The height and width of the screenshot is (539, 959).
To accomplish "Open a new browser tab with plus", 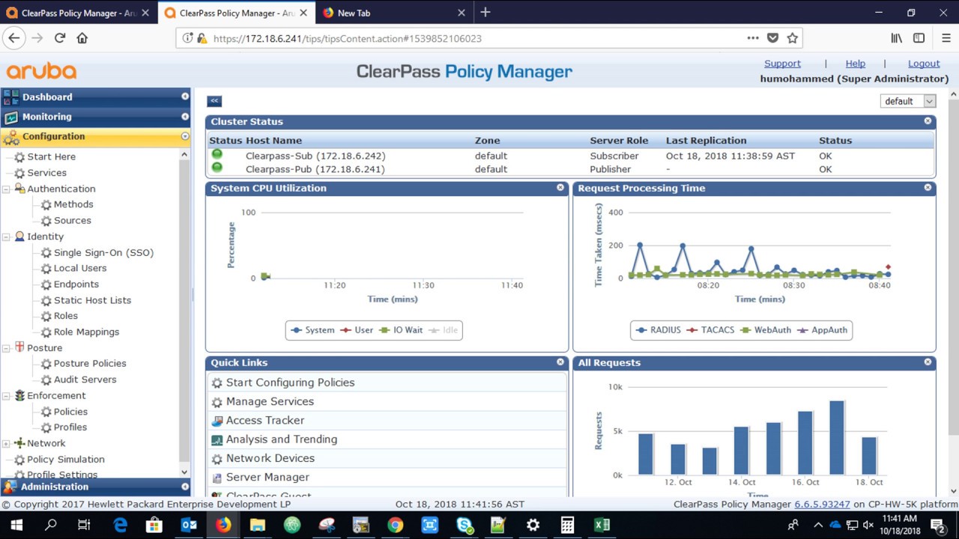I will pyautogui.click(x=485, y=12).
